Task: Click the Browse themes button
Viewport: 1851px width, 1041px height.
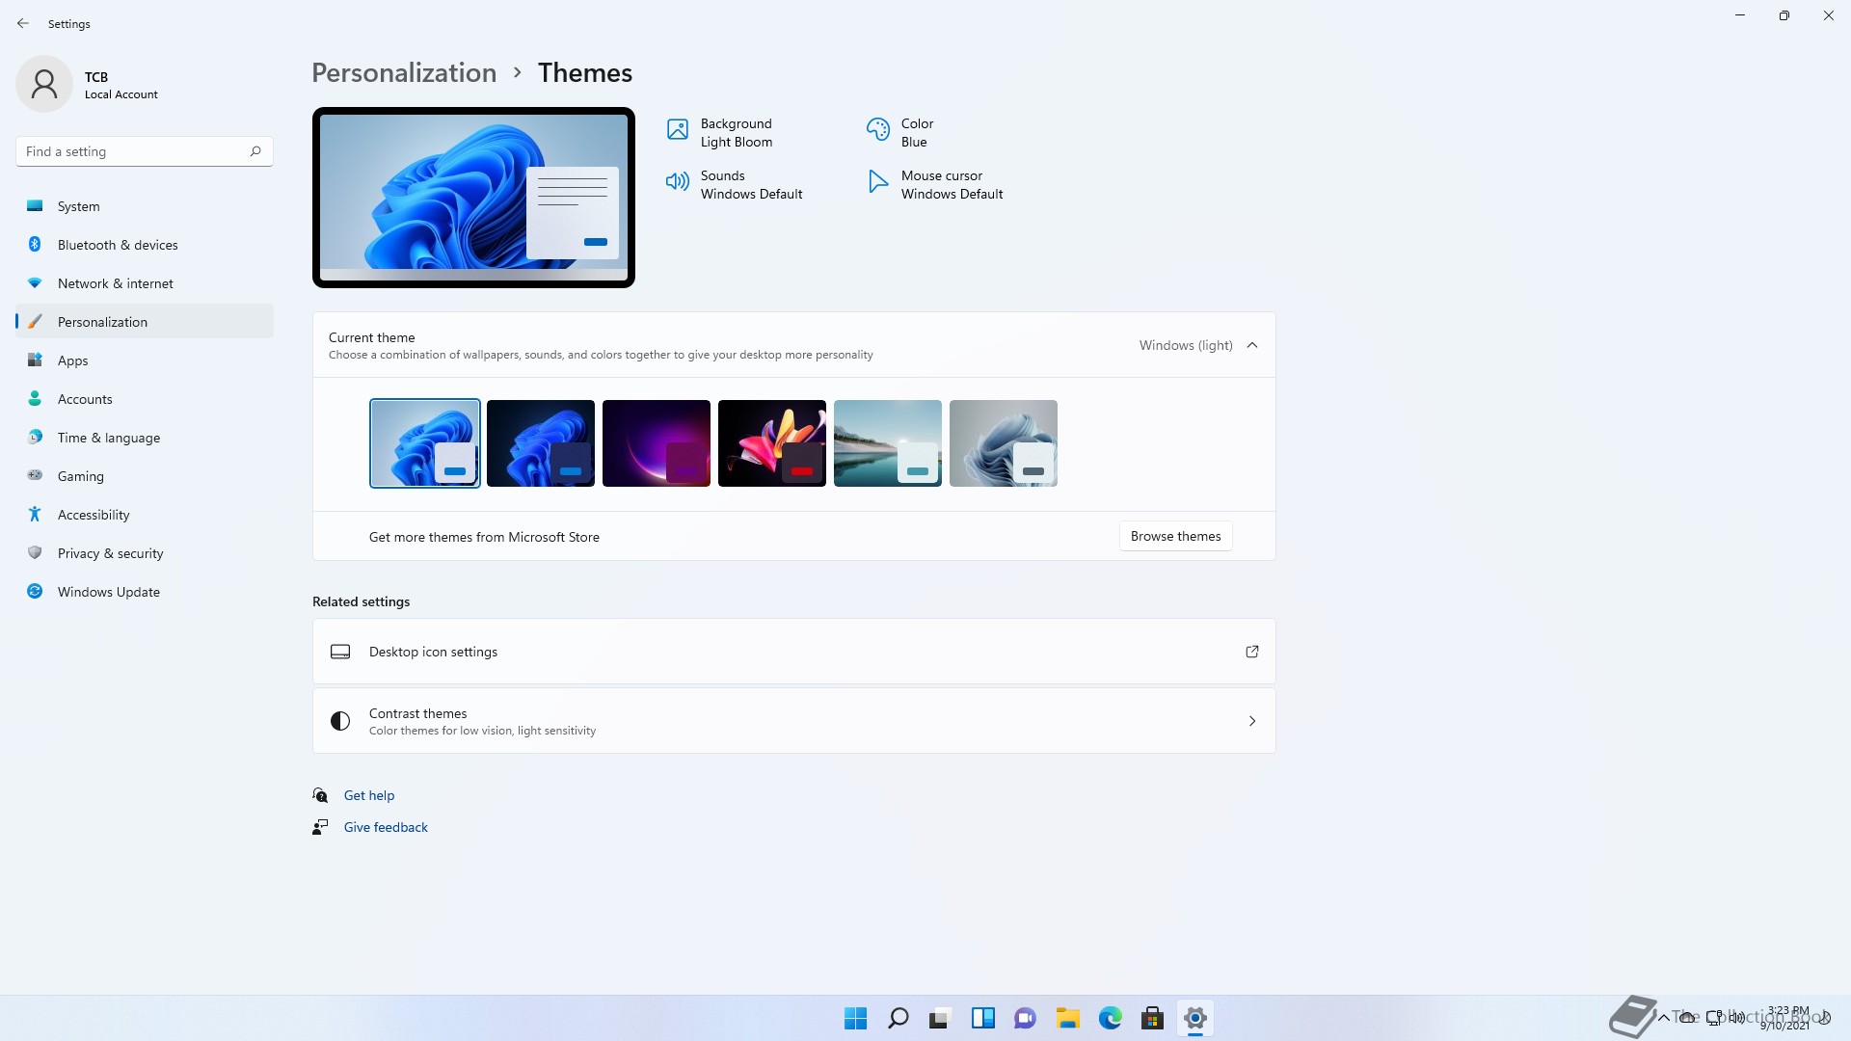Action: click(1175, 536)
